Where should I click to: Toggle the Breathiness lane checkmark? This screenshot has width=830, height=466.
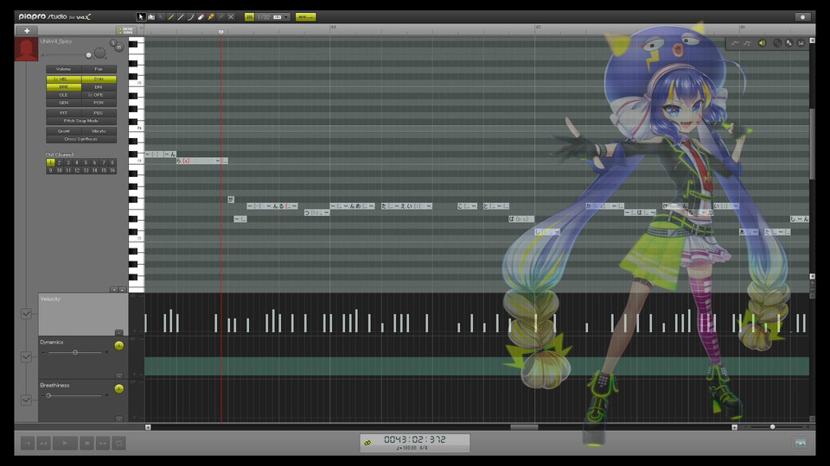tap(26, 400)
